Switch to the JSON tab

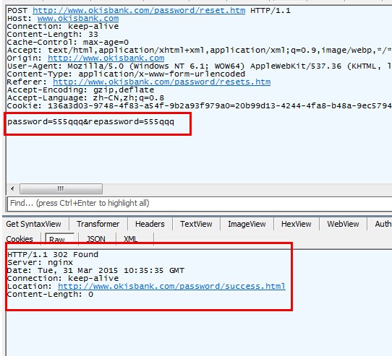point(96,239)
